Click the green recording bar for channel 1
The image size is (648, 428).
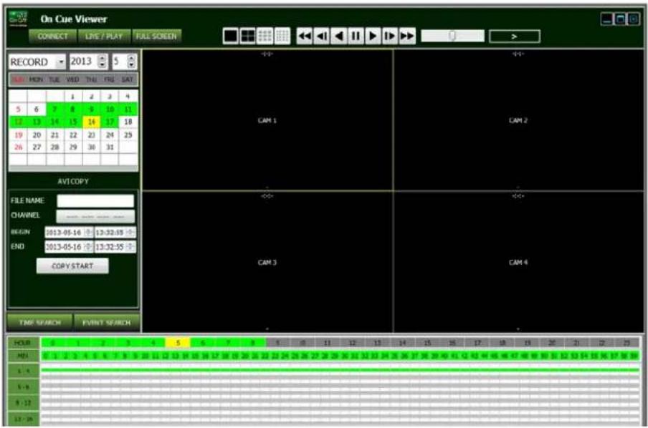tap(340, 370)
